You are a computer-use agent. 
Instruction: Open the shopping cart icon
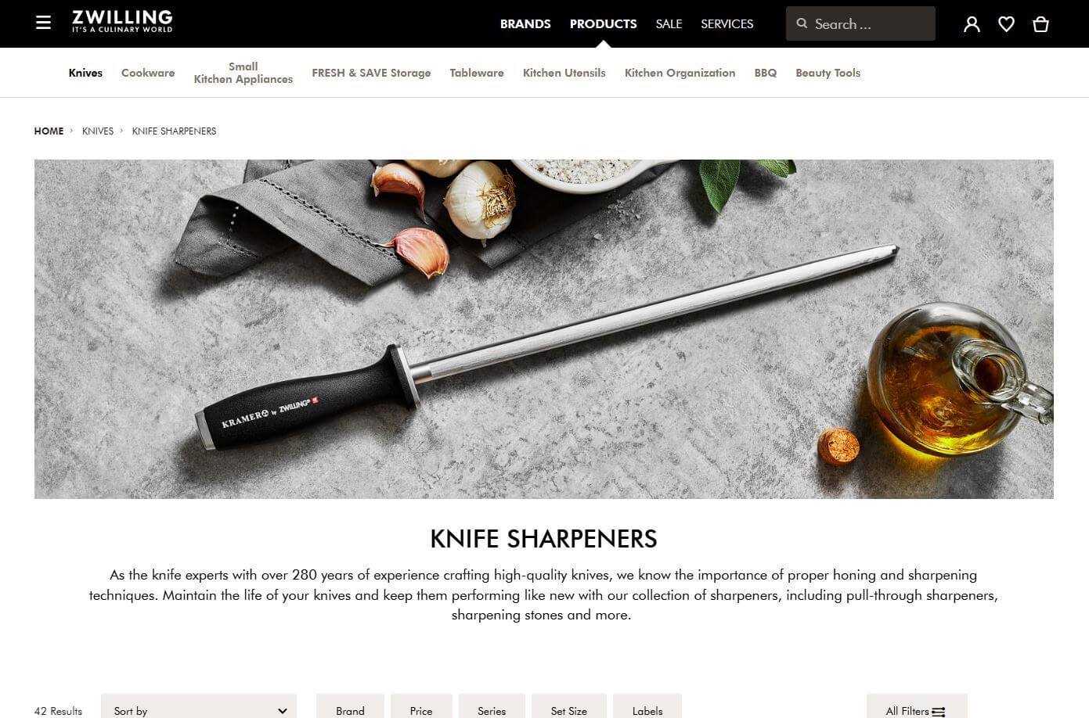point(1040,24)
